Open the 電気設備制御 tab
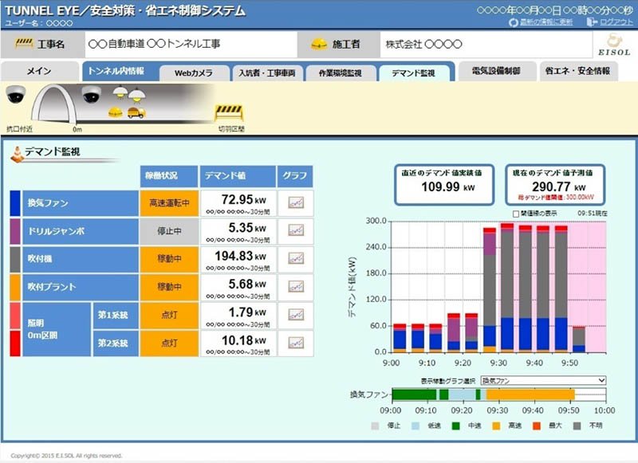This screenshot has height=463, width=638. click(x=496, y=71)
